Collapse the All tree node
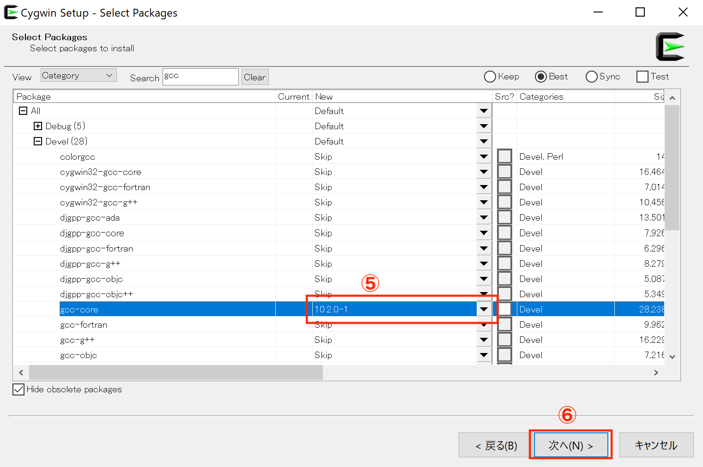The width and height of the screenshot is (703, 467). [x=23, y=111]
